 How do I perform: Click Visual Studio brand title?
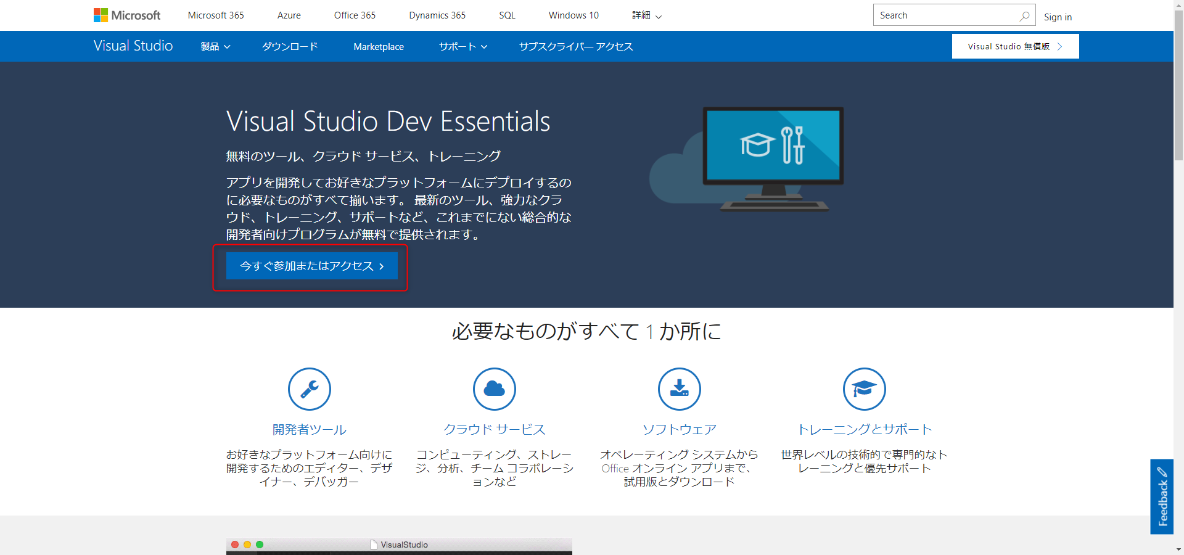133,46
